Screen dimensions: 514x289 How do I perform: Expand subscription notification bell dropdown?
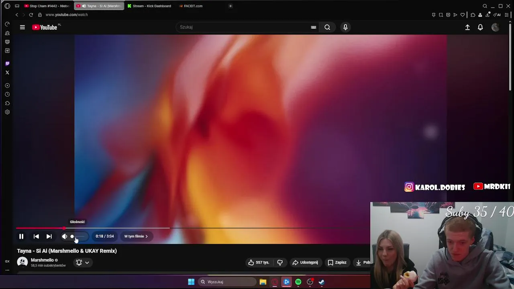pyautogui.click(x=82, y=263)
